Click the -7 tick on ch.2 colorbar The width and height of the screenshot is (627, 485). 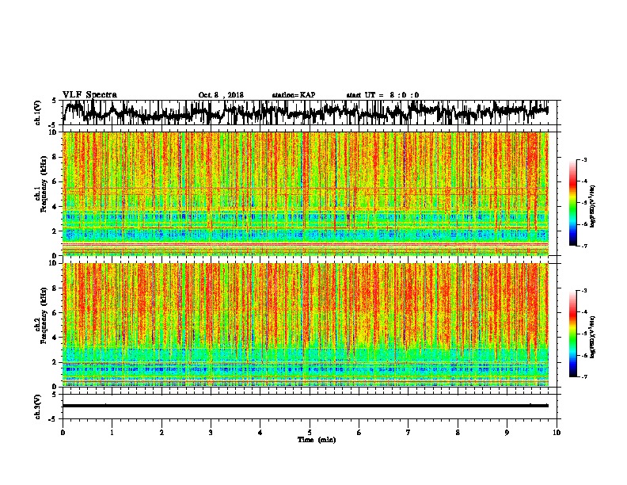point(584,377)
